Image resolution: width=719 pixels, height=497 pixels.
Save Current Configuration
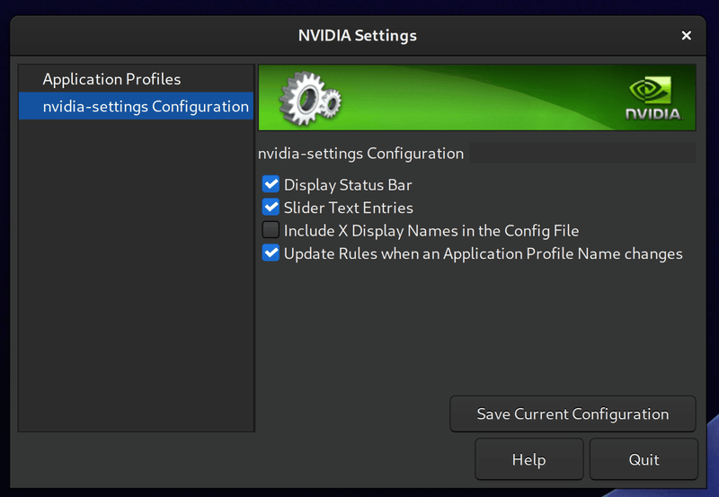click(x=573, y=414)
